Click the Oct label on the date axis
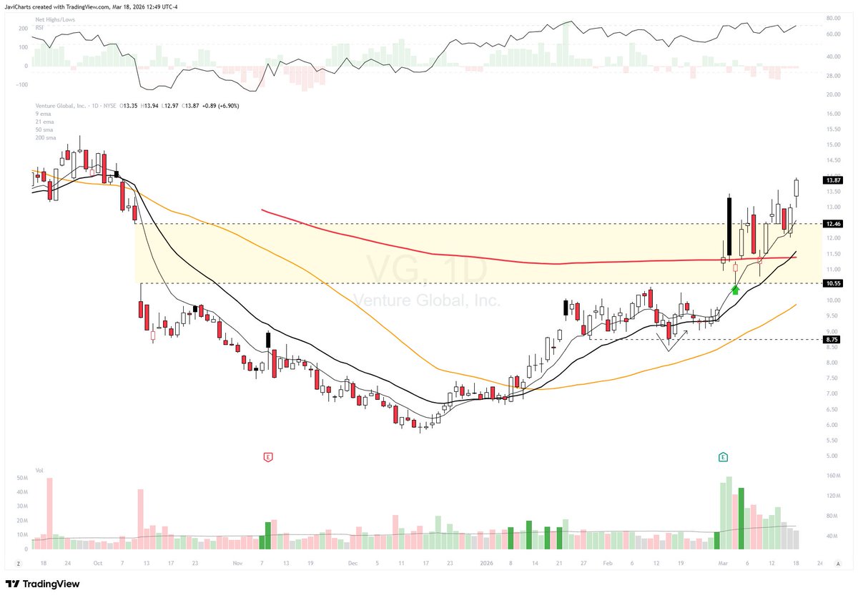This screenshot has width=858, height=598. 98,564
